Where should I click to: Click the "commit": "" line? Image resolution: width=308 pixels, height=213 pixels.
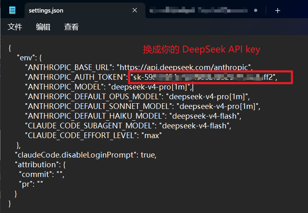pyautogui.click(x=42, y=175)
